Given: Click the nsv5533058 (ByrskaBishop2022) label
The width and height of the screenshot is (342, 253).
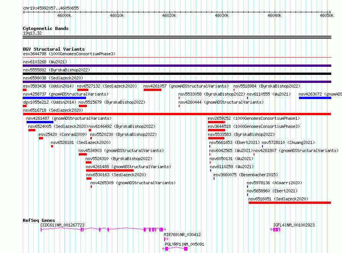Looking at the screenshot, I should (212, 94).
